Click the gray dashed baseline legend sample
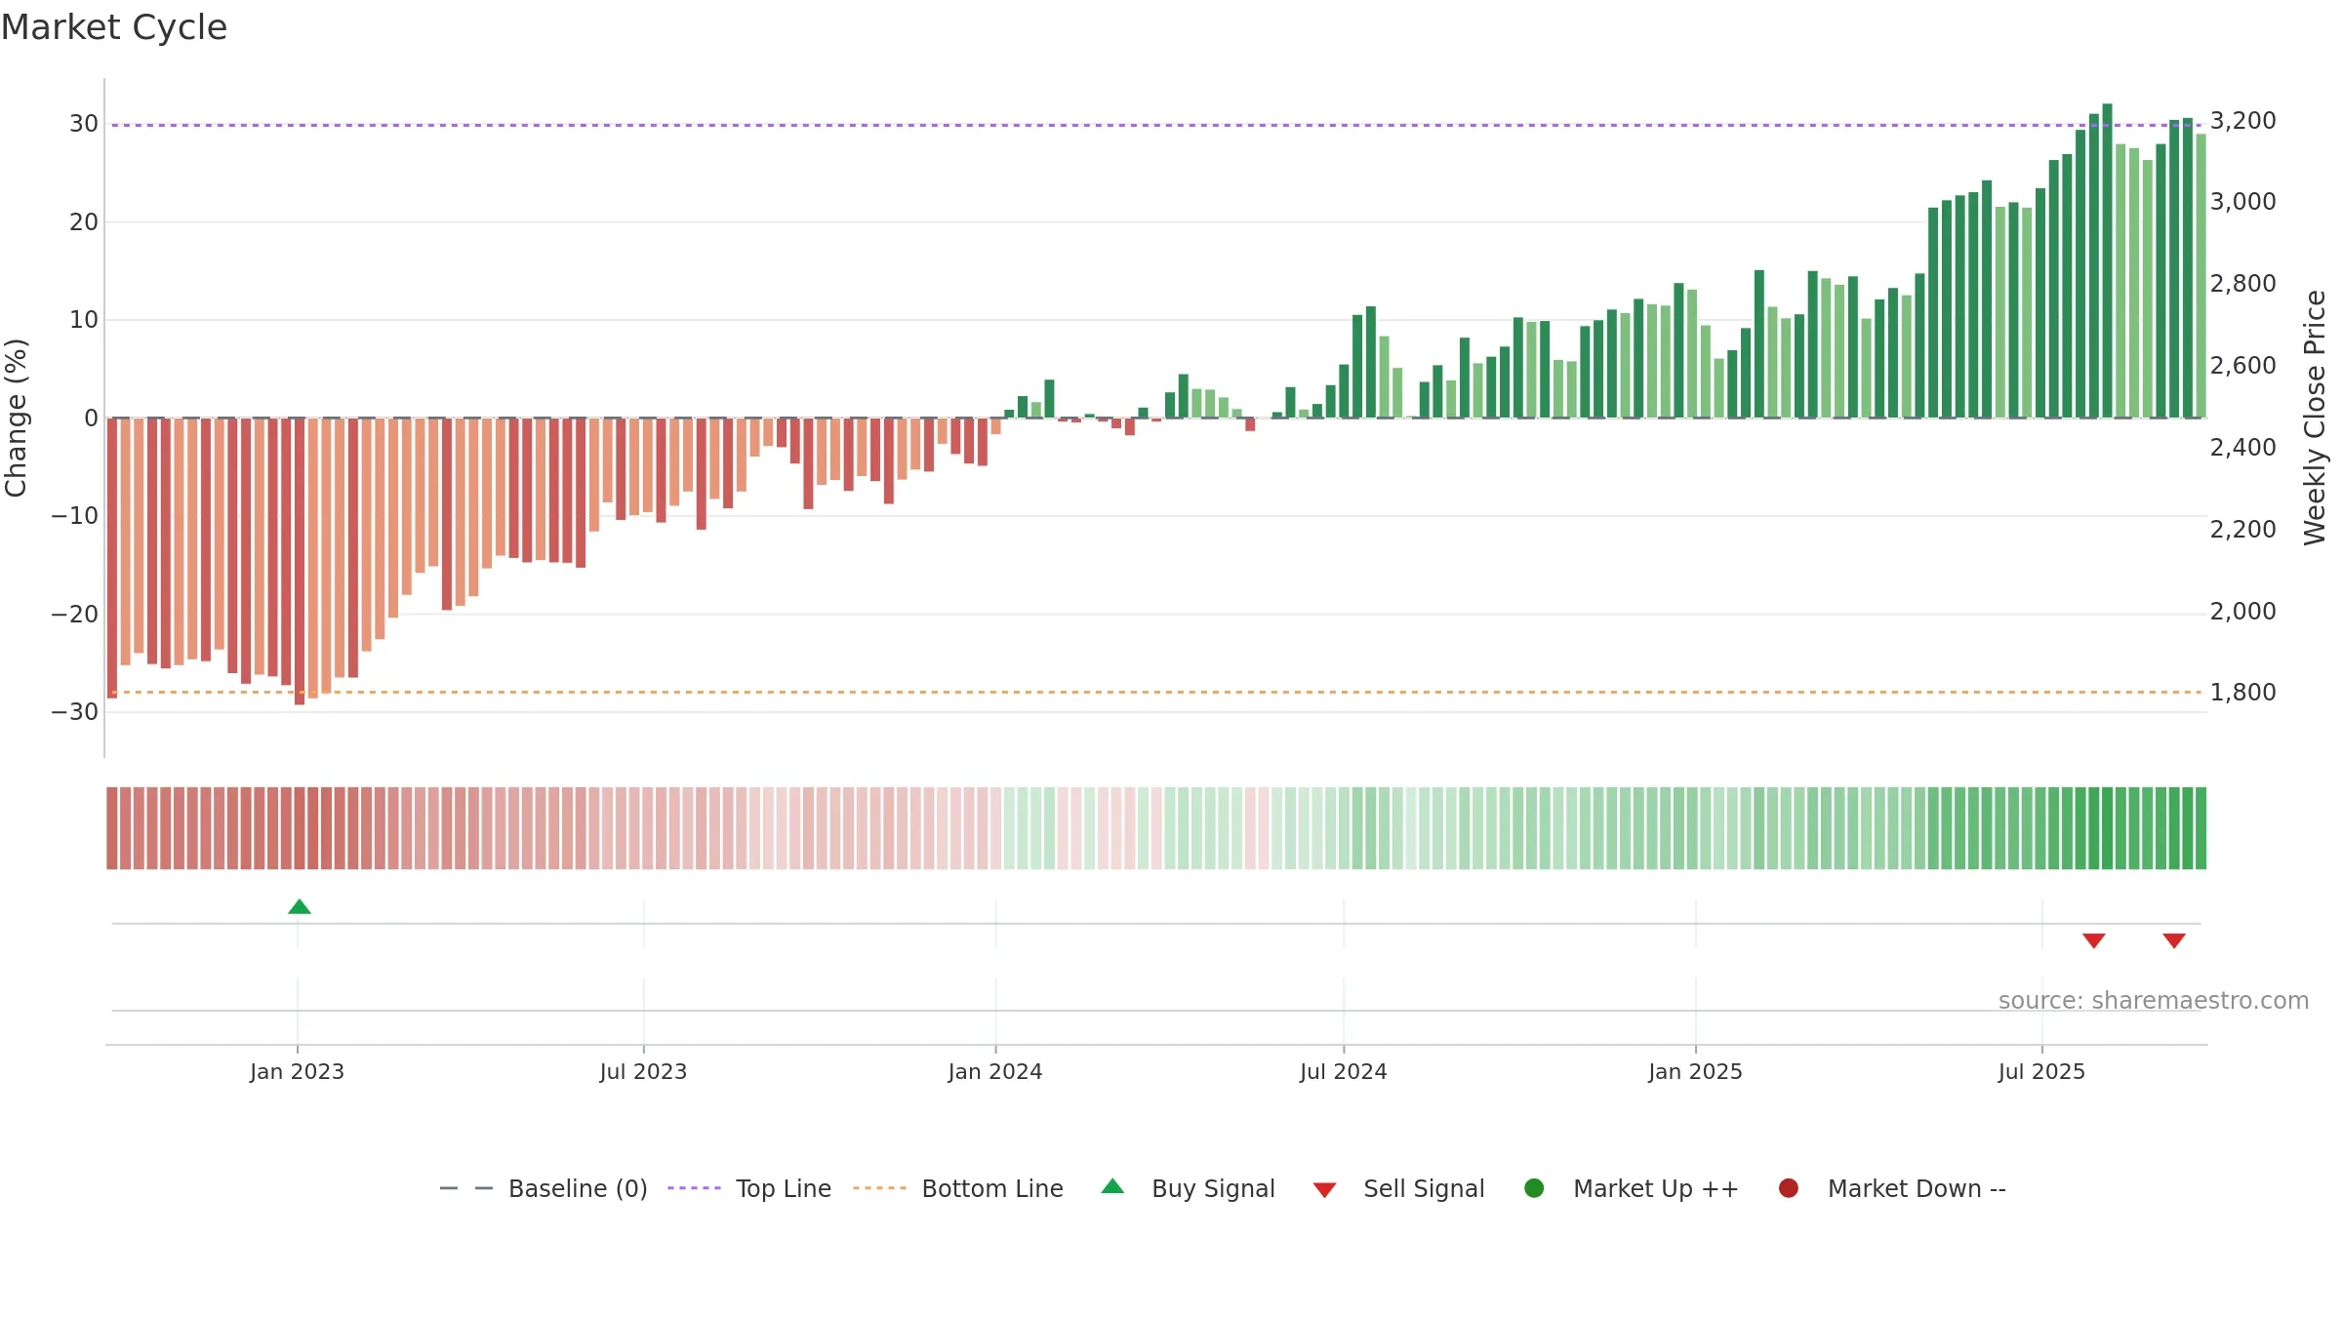Screen dimensions: 2342x1317 click(x=466, y=1188)
